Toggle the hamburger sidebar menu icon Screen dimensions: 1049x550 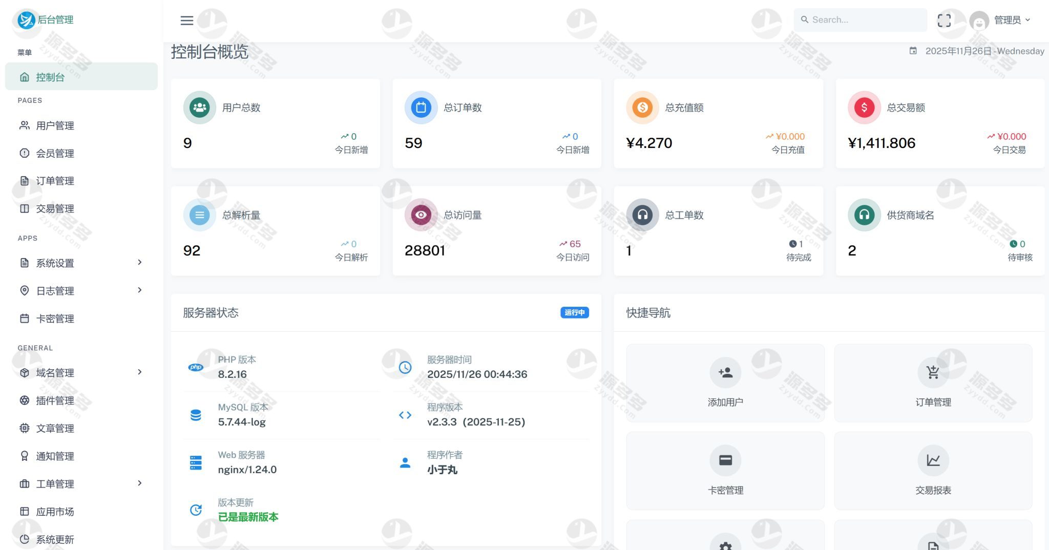pos(187,20)
